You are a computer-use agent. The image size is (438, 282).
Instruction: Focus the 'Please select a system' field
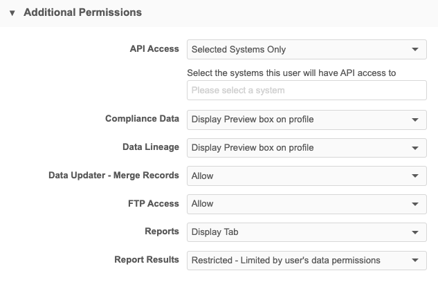click(x=307, y=91)
